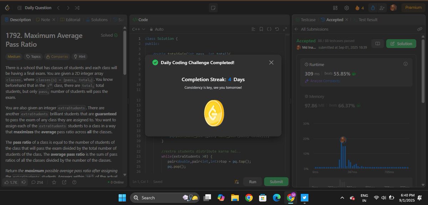View the streak flame counter
The width and height of the screenshot is (428, 205).
pos(360,8)
